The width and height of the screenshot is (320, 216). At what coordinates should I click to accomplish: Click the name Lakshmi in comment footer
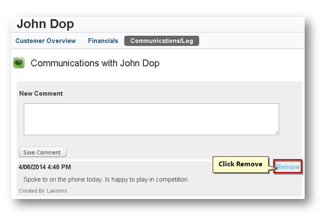(x=57, y=191)
